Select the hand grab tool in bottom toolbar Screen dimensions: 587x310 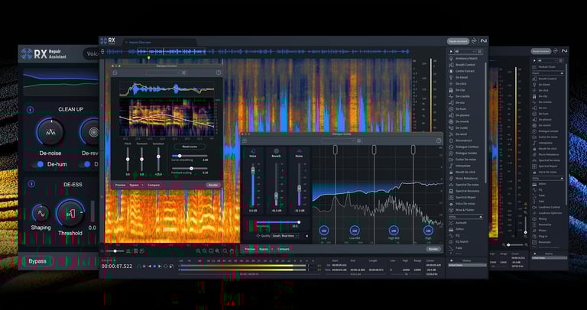(x=232, y=251)
